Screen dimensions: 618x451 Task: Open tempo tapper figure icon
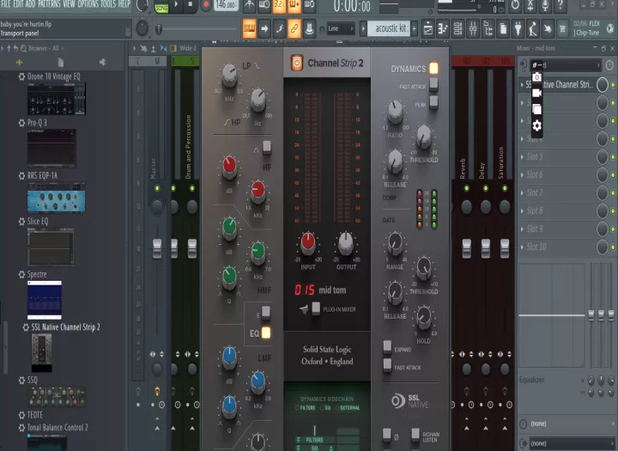click(x=532, y=28)
